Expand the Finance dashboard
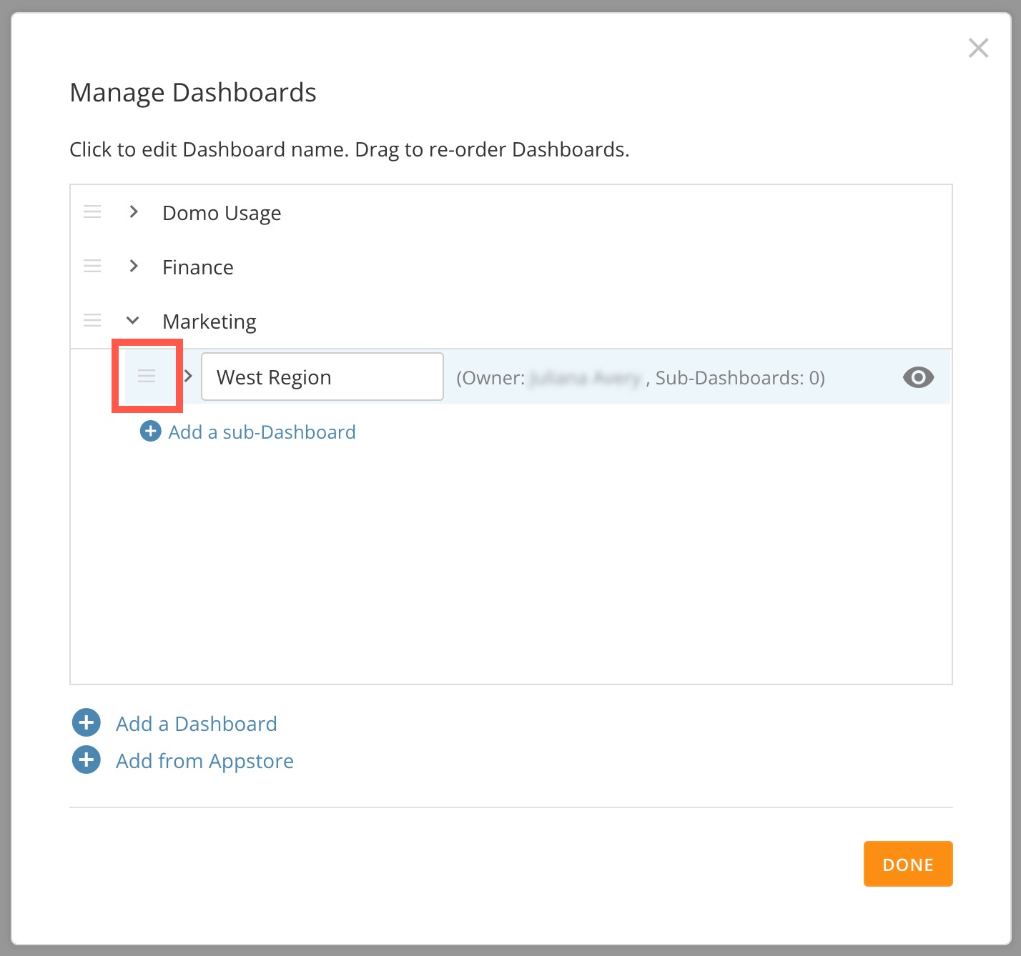The width and height of the screenshot is (1021, 956). point(134,266)
